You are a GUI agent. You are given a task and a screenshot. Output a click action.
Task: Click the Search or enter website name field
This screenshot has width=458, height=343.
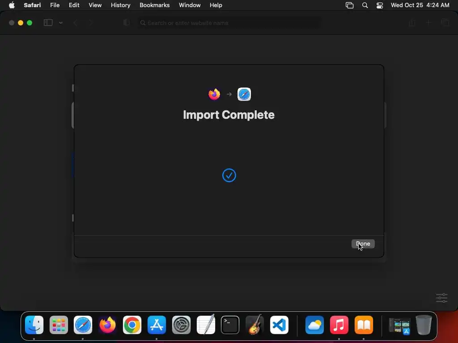[x=229, y=23]
